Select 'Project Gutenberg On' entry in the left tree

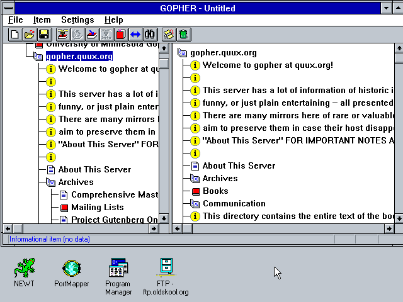pos(115,220)
